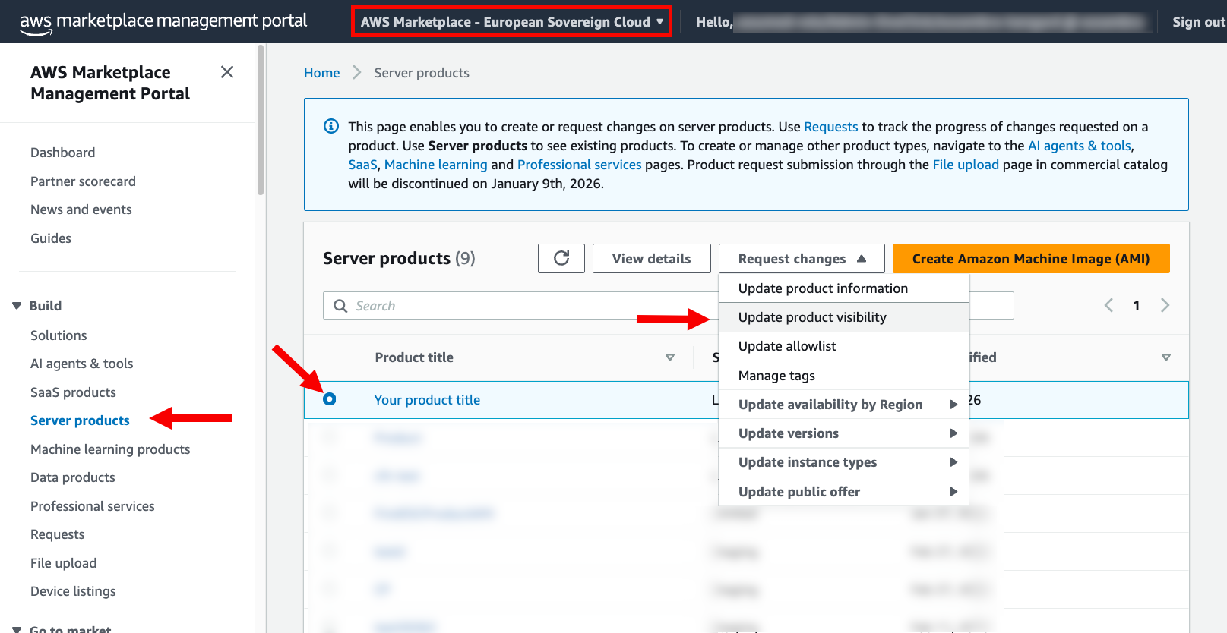1227x633 pixels.
Task: Select radio button for Your product title
Action: tap(329, 399)
